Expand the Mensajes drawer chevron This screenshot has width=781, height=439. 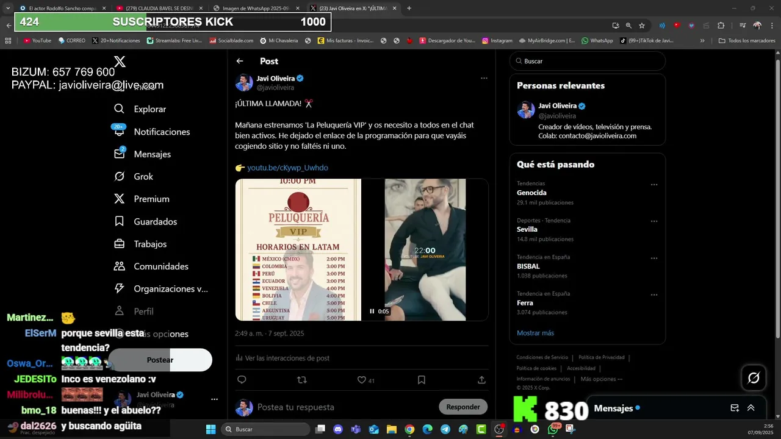(x=750, y=408)
